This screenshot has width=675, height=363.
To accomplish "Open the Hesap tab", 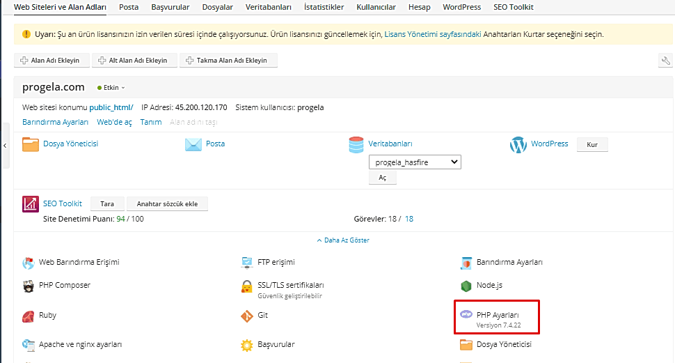I will [420, 7].
